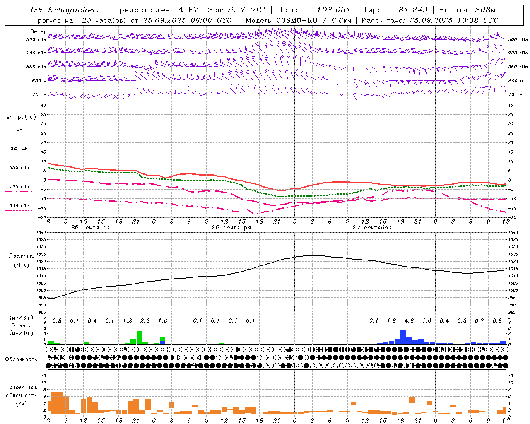Click the left 40 temperature axis value

[43, 105]
